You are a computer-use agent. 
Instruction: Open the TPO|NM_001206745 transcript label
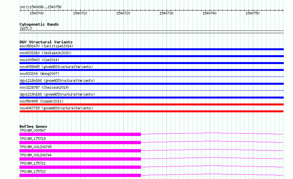click(x=36, y=147)
